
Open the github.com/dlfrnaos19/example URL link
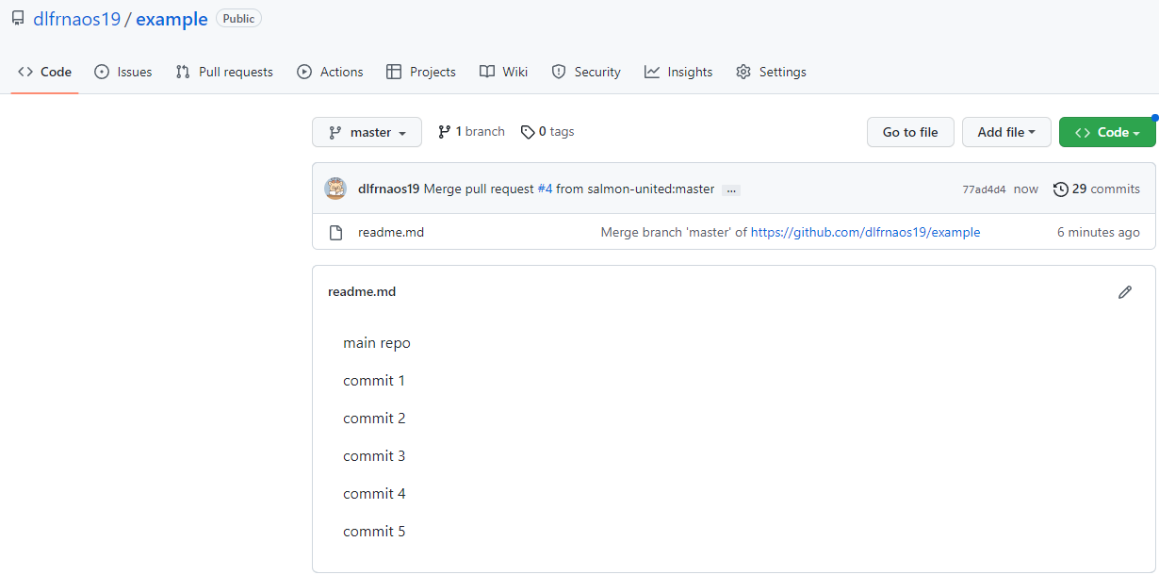(x=865, y=232)
